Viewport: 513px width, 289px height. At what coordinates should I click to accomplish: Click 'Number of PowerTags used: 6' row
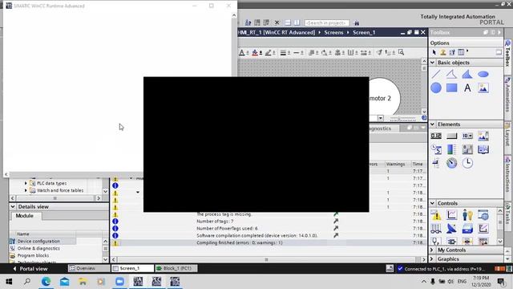pos(269,228)
